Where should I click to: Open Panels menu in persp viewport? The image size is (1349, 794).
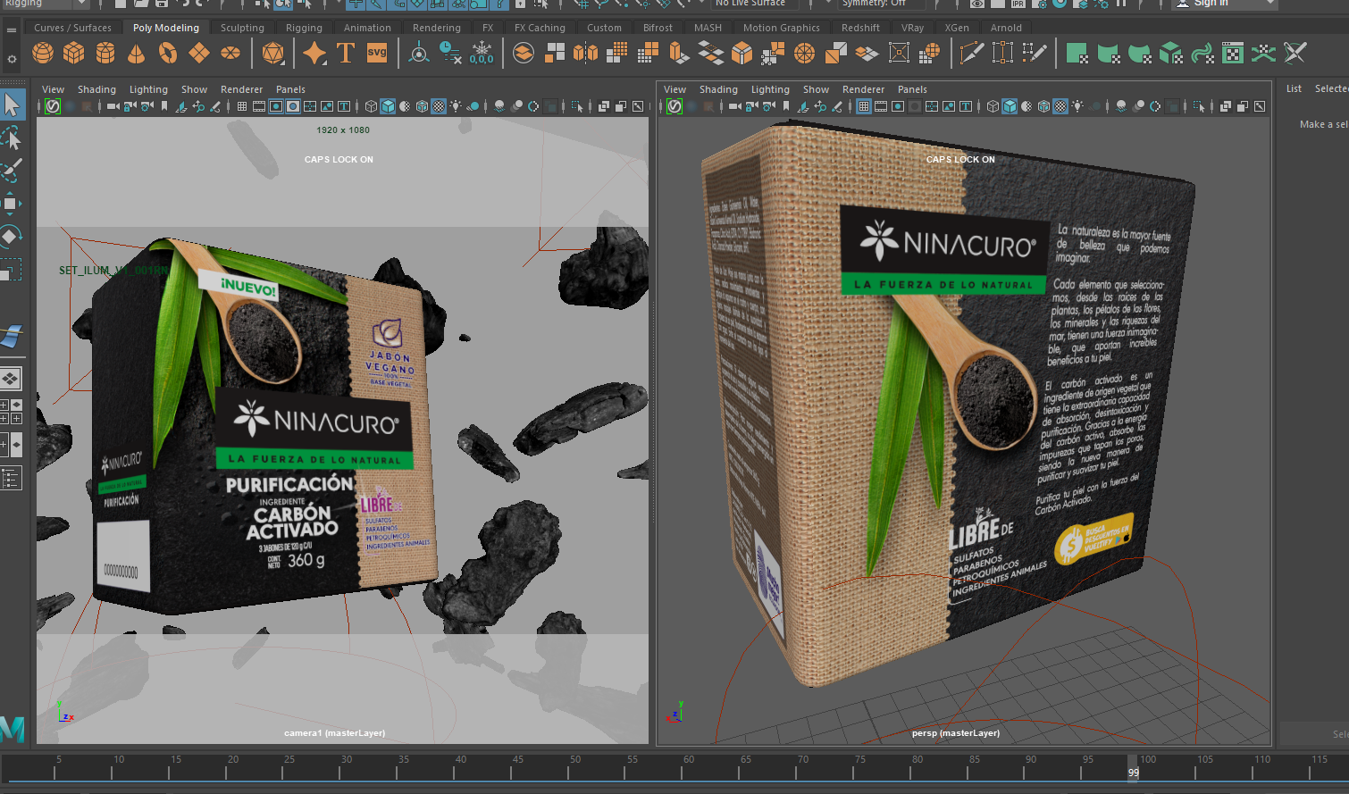click(x=912, y=89)
